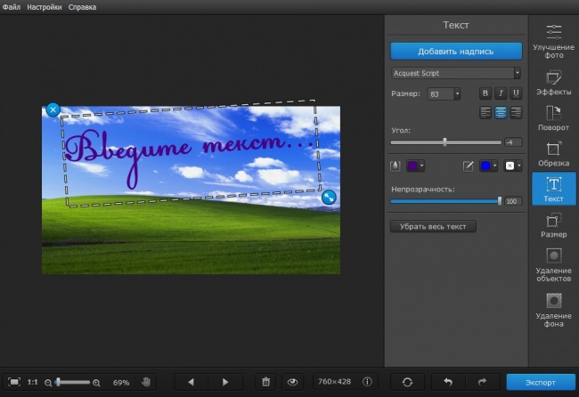Open the Улучшение фото tool

click(553, 41)
